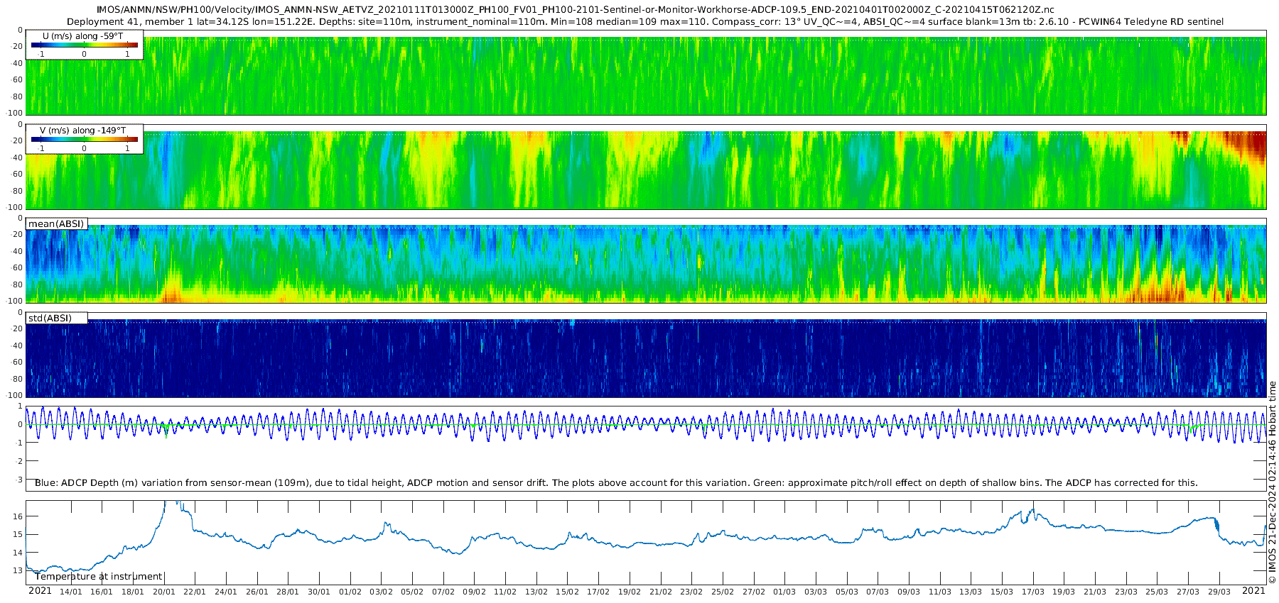Click the 29/03 date tick label
This screenshot has height=603, width=1279.
(1219, 592)
